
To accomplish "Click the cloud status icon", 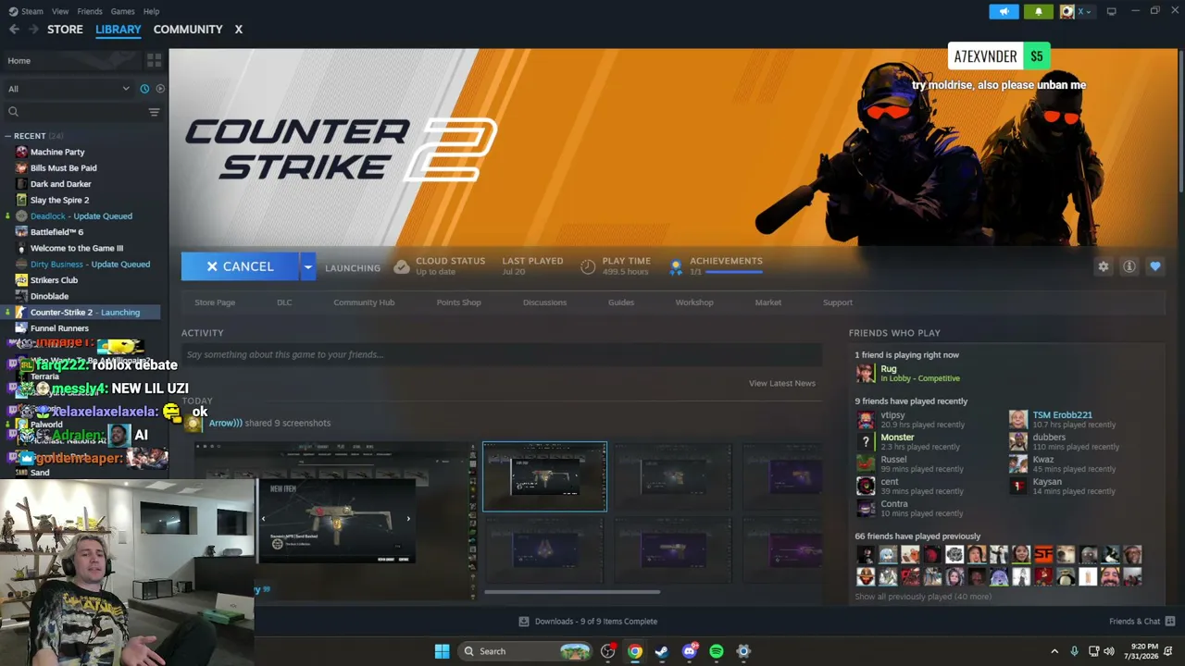I will [402, 266].
